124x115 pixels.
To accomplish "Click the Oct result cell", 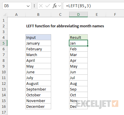I will pos(78,95).
